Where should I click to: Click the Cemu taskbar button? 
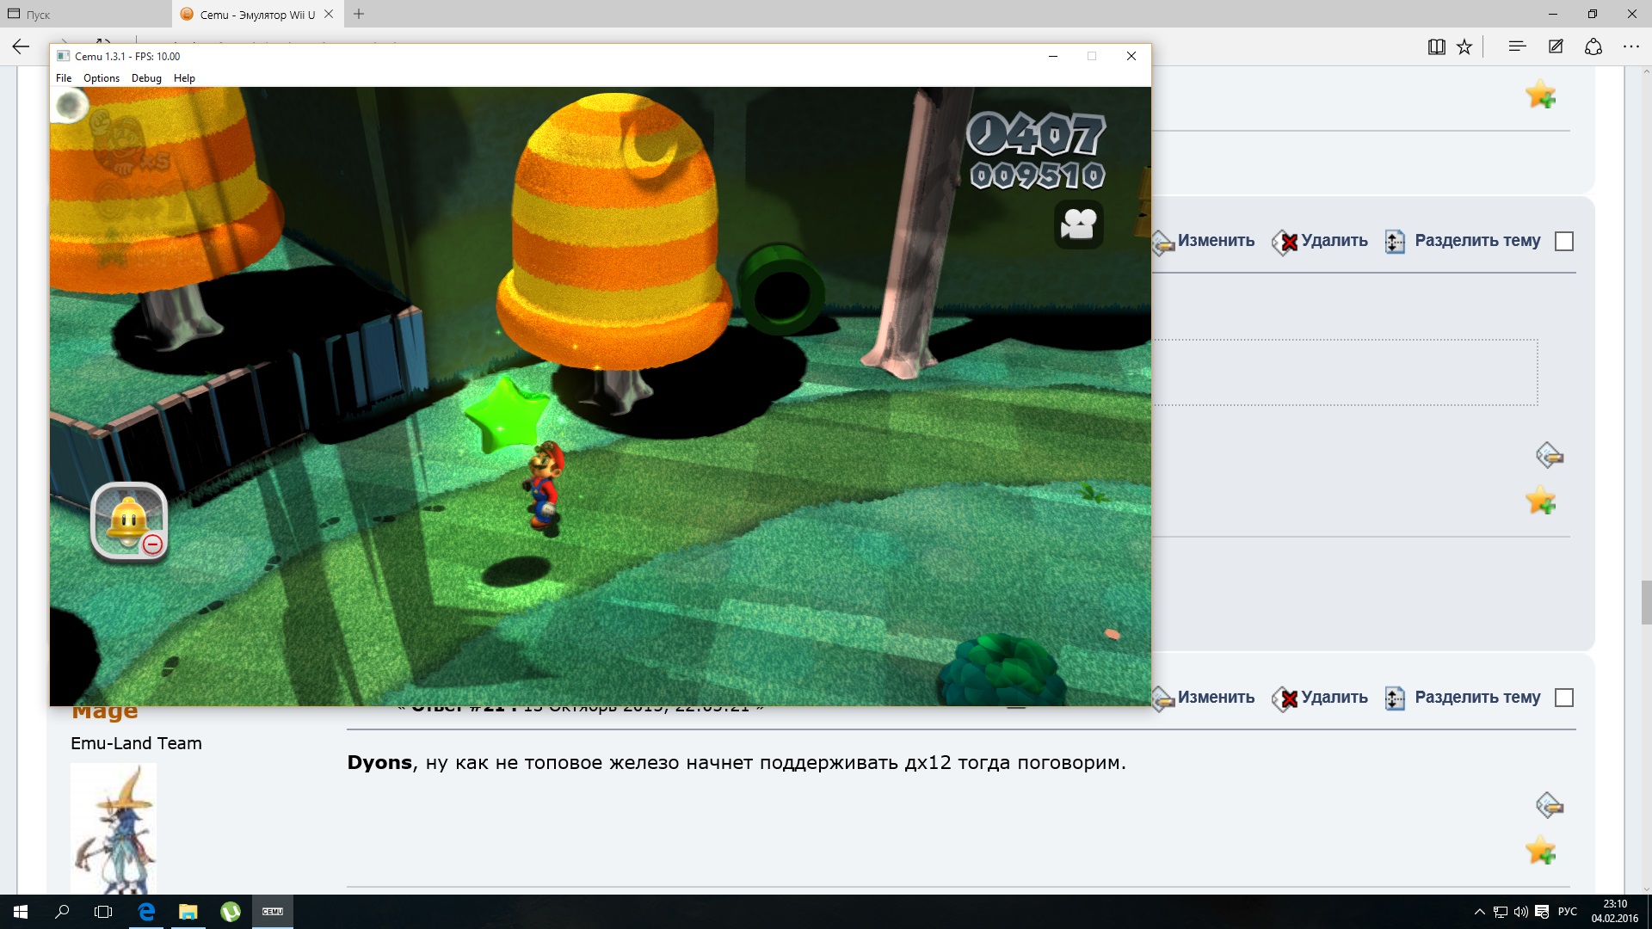273,912
